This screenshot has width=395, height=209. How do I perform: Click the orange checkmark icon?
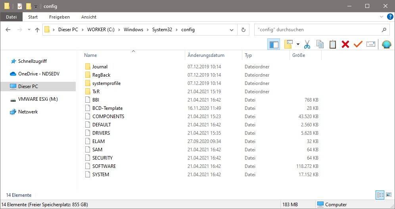coord(358,44)
